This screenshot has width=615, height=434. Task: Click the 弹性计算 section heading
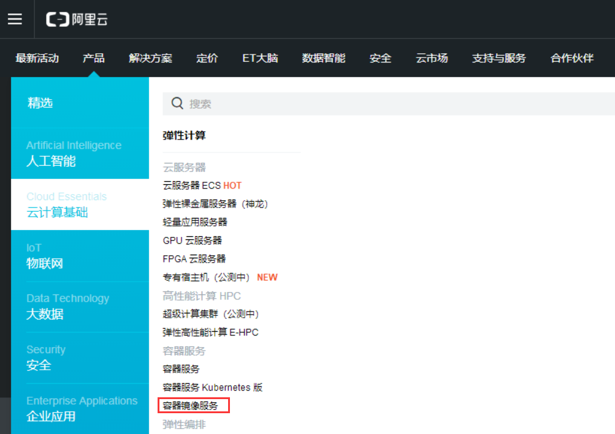pos(184,135)
